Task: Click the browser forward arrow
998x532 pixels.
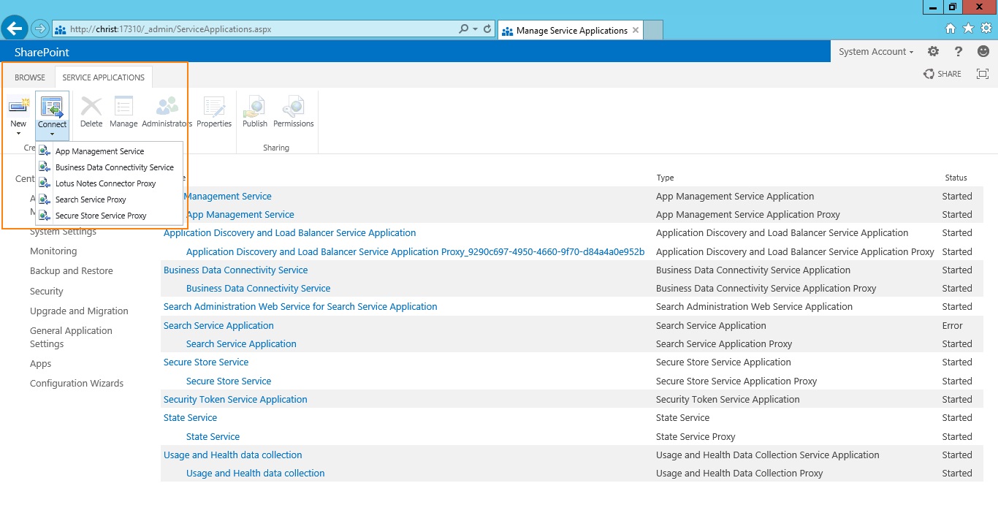Action: tap(39, 29)
